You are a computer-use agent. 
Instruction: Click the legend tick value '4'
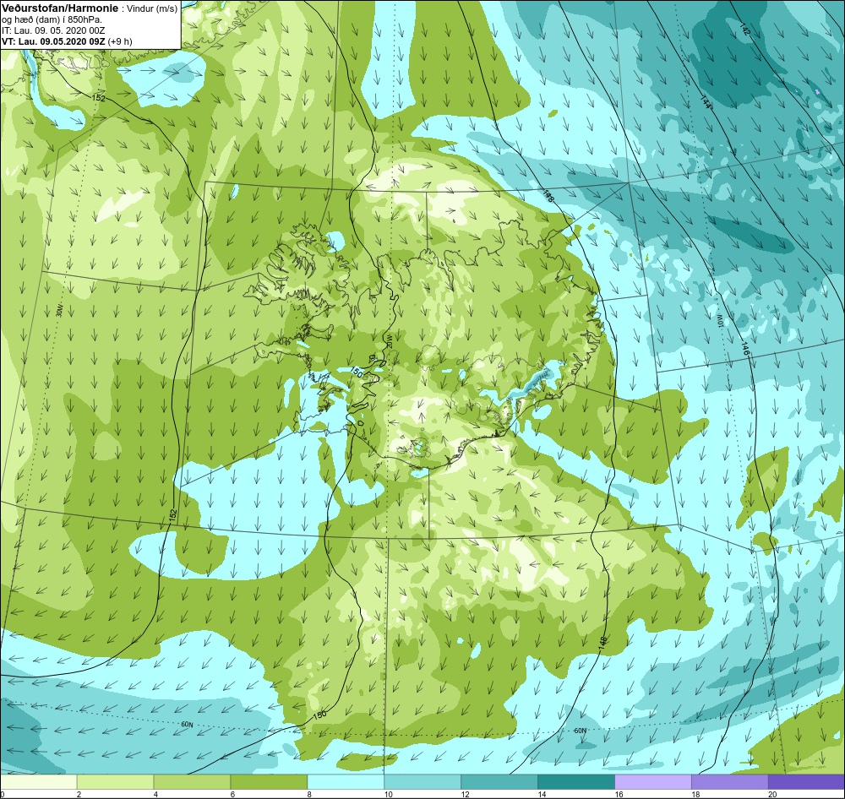coord(155,794)
